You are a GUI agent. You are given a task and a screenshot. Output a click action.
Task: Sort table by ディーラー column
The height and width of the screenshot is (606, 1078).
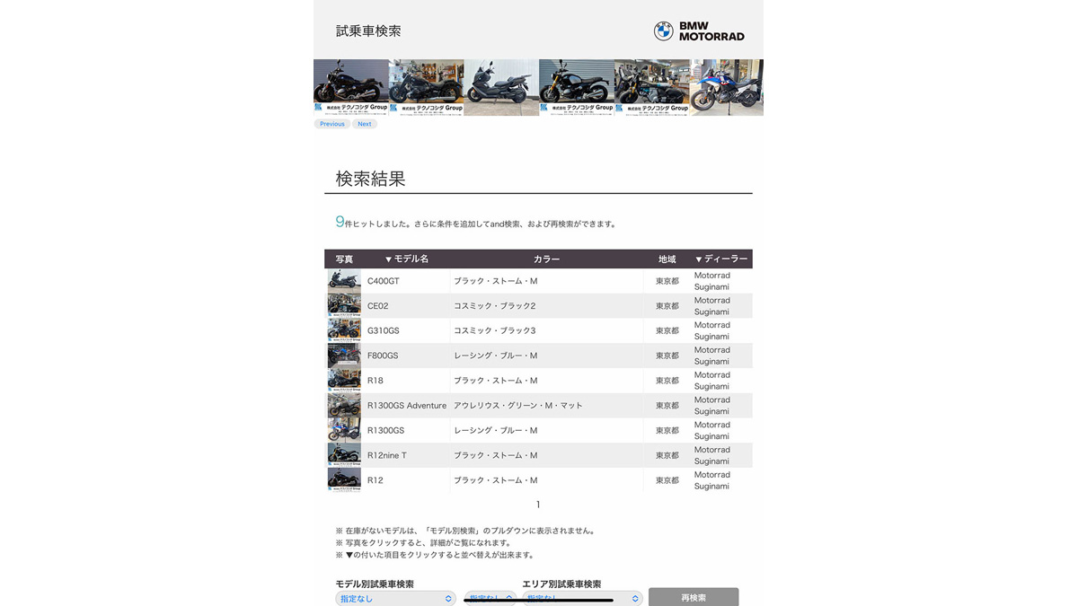(x=720, y=259)
